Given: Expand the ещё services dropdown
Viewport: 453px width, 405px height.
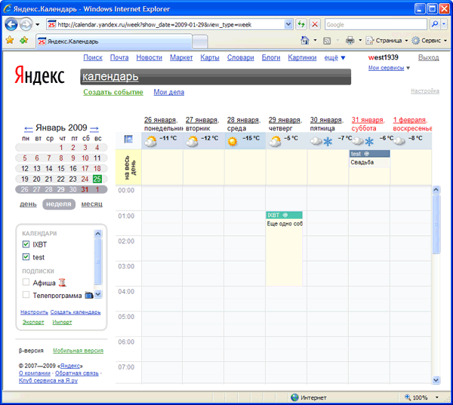Looking at the screenshot, I should pos(334,58).
